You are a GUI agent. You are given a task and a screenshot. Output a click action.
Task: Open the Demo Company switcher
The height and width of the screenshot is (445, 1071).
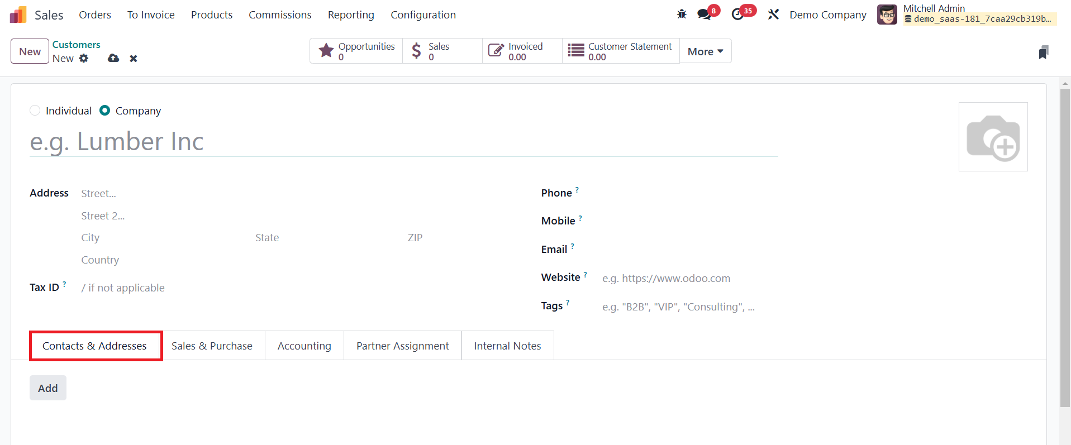828,15
